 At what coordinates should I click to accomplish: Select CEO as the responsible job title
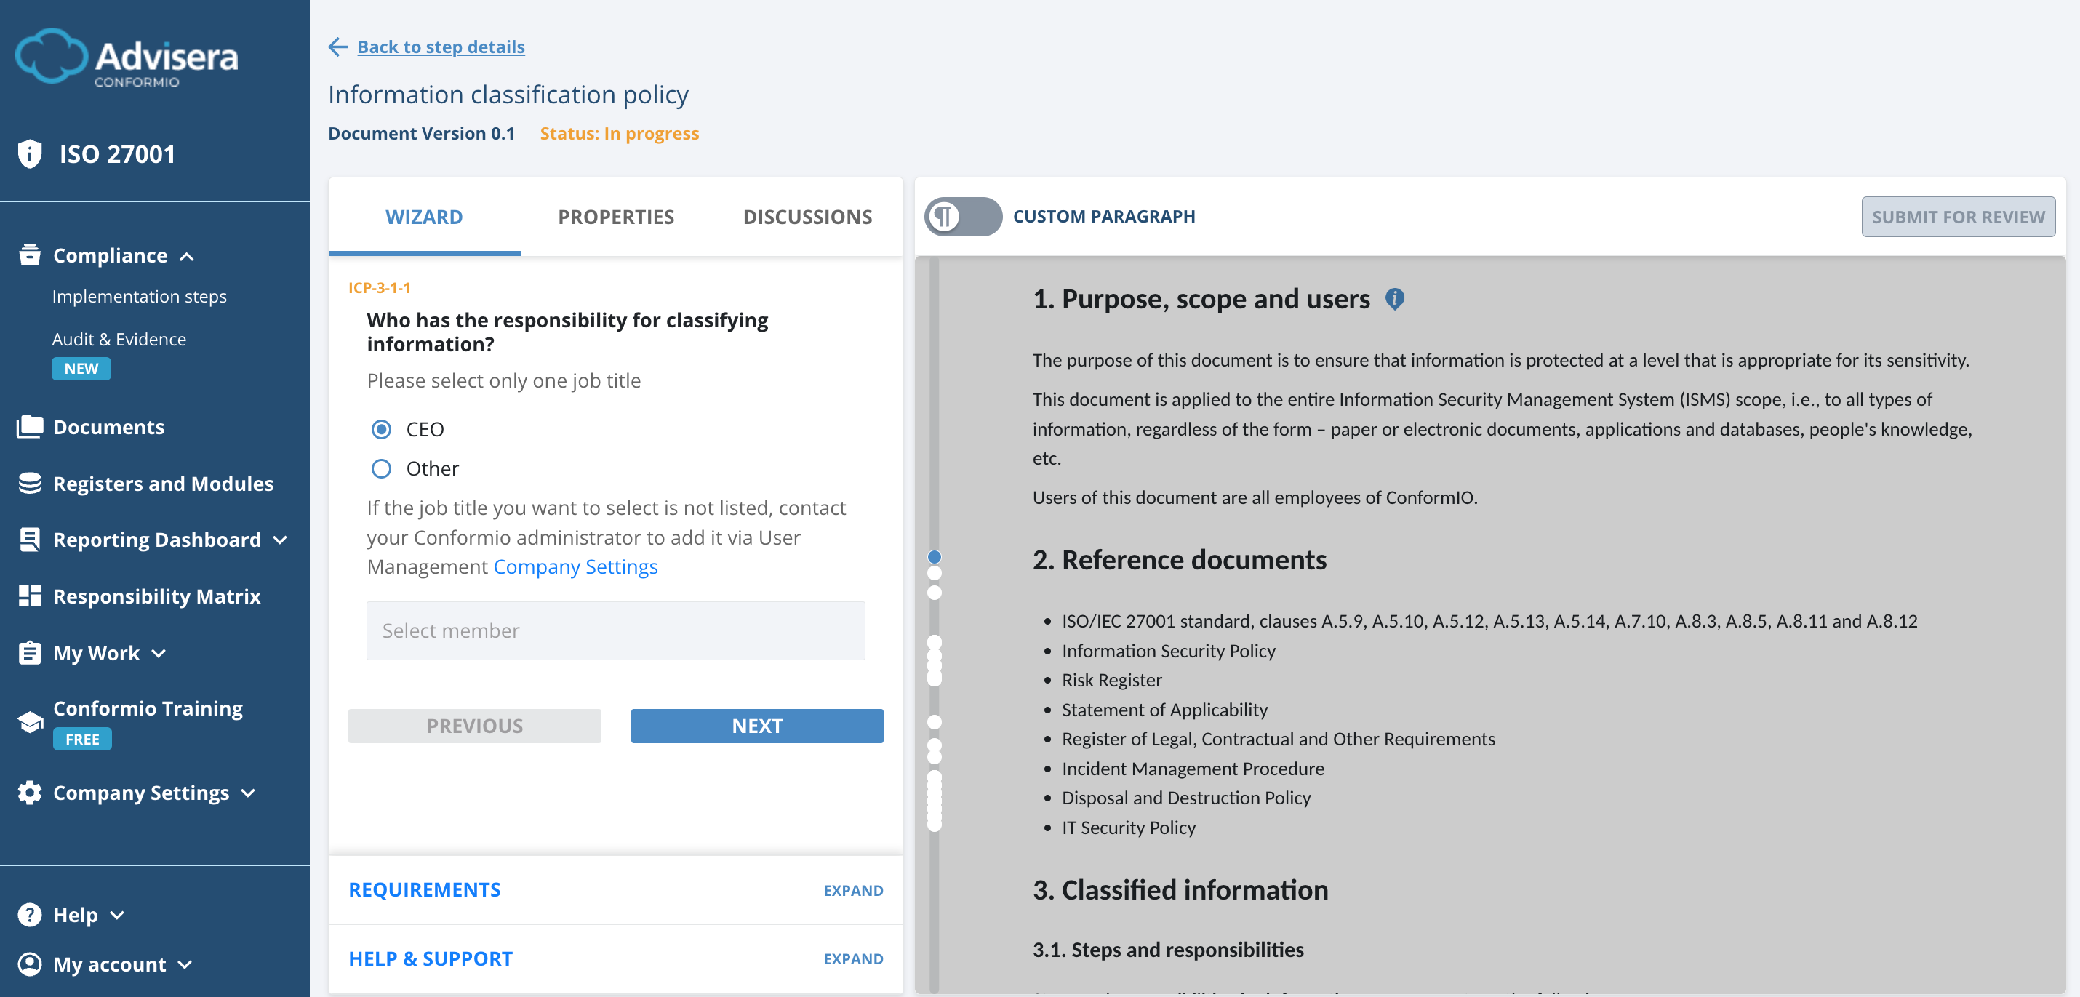(380, 428)
